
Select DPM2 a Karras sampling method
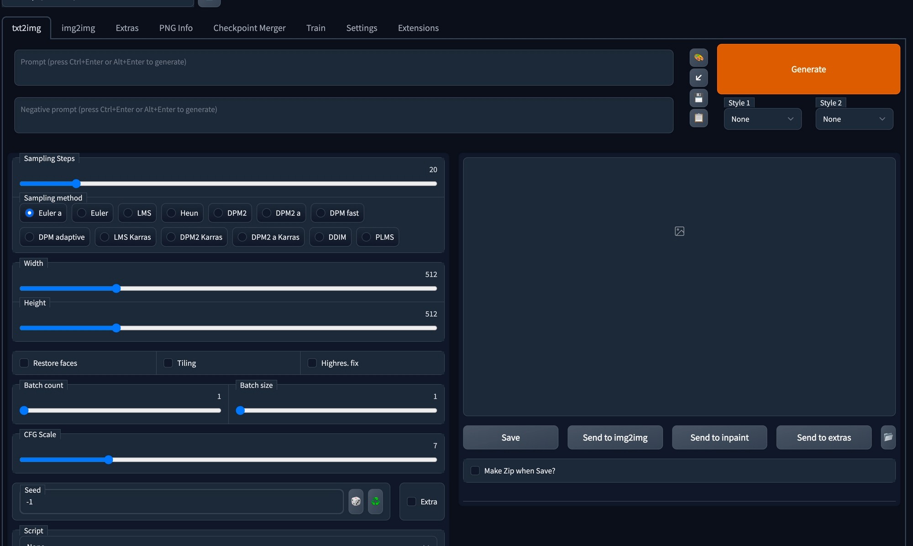pos(268,237)
